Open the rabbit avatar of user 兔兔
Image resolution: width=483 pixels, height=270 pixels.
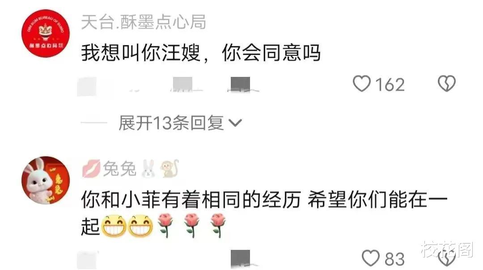point(46,181)
